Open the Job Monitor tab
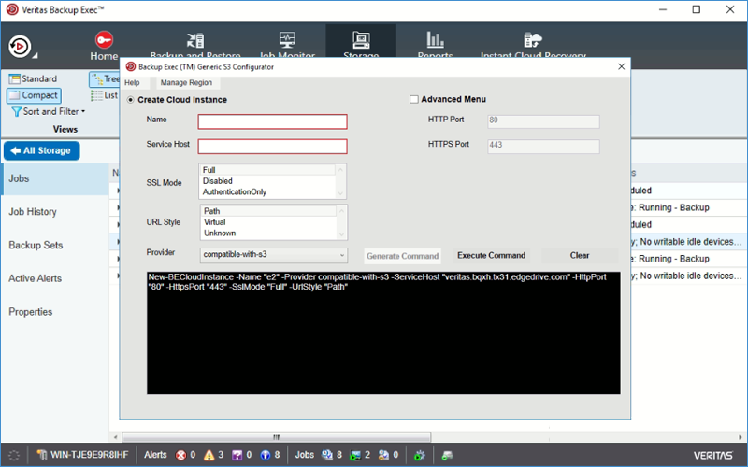The image size is (748, 467). [287, 46]
